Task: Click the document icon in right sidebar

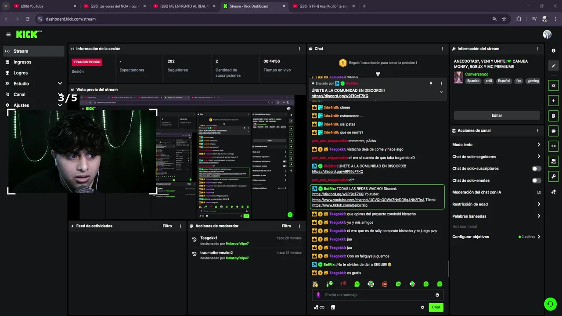Action: 553,116
